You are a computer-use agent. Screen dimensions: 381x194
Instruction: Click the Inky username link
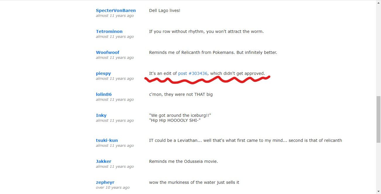tap(101, 115)
